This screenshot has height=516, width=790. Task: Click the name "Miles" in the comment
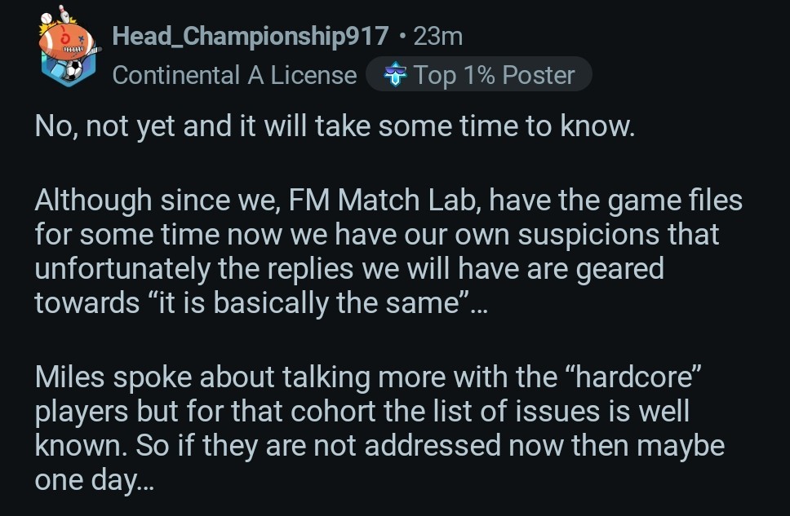click(x=72, y=377)
